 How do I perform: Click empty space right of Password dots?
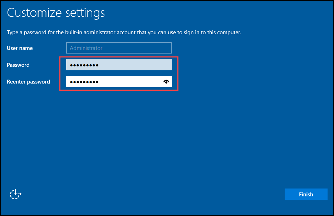tap(135, 65)
